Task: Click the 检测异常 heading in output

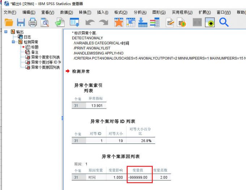Action: point(81,71)
